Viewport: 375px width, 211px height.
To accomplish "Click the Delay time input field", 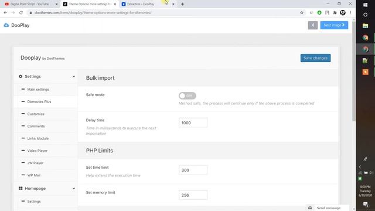I will pyautogui.click(x=193, y=122).
